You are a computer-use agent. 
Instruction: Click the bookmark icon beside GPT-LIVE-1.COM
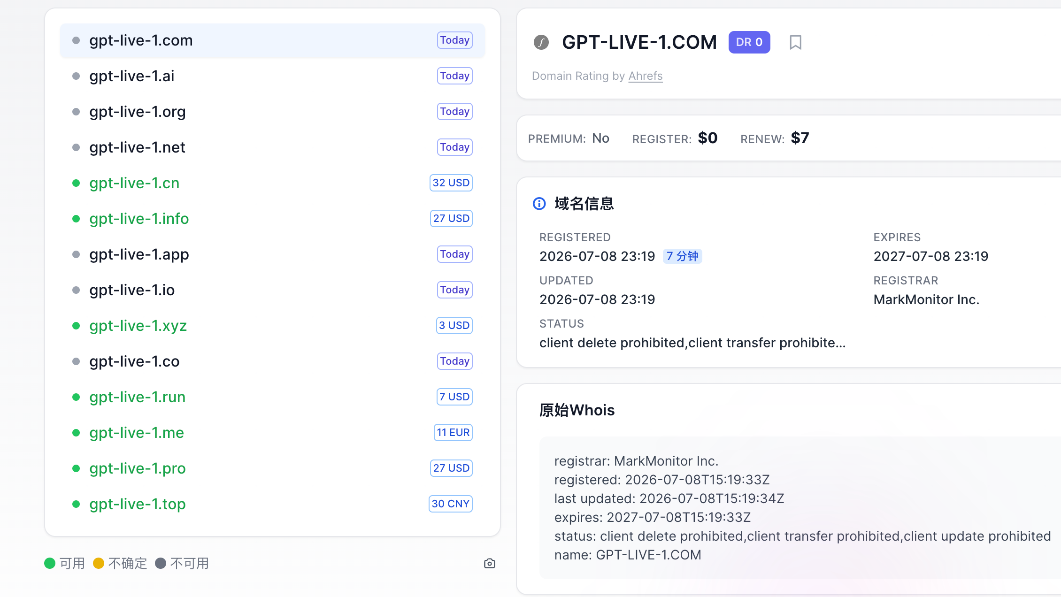[x=795, y=42]
